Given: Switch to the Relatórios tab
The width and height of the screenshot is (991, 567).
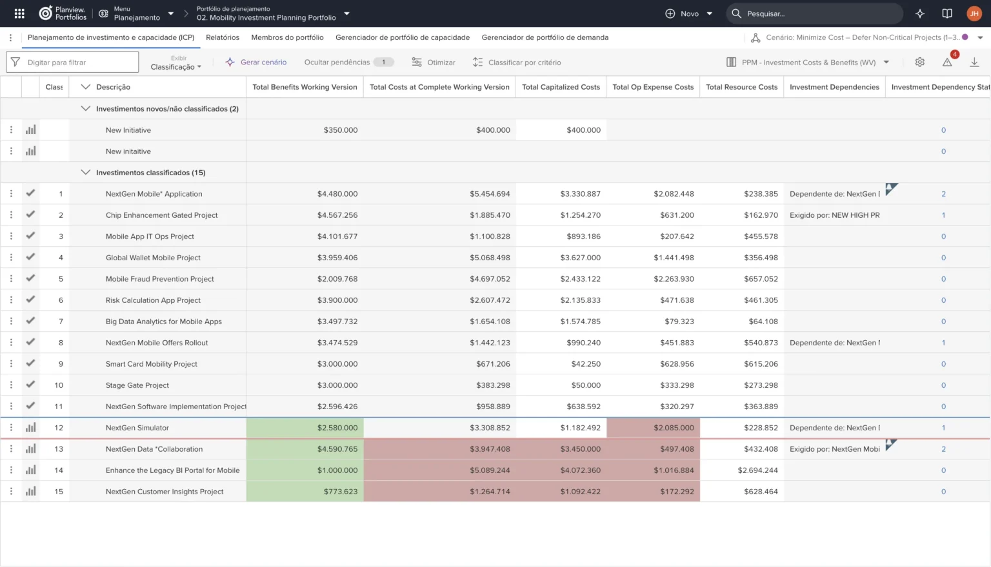Looking at the screenshot, I should pos(223,37).
